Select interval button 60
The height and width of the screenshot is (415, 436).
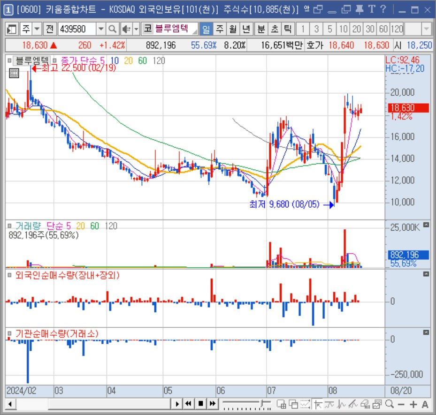(x=383, y=29)
